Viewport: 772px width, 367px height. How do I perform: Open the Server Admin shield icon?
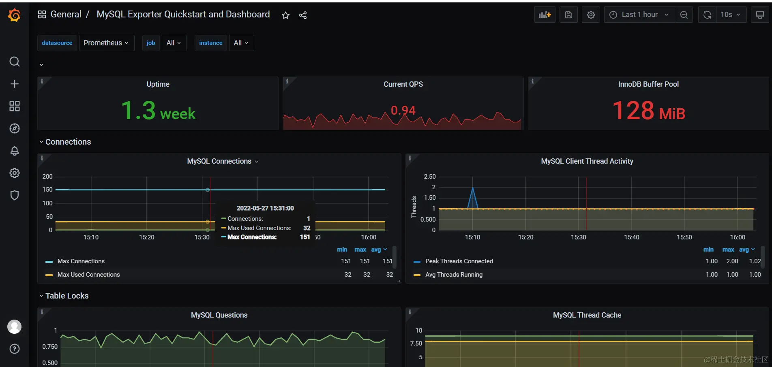15,195
